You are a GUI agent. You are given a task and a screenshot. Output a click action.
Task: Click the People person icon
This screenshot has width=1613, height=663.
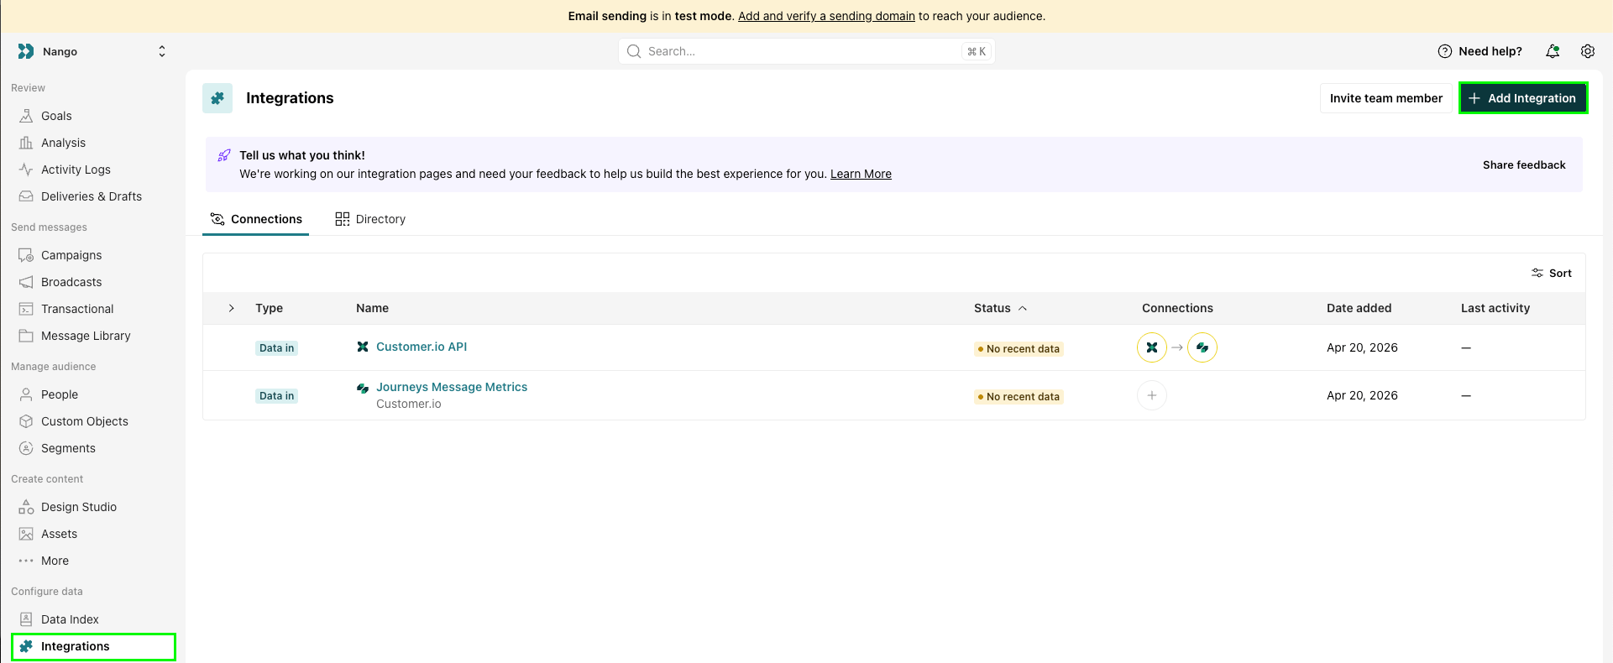(26, 394)
